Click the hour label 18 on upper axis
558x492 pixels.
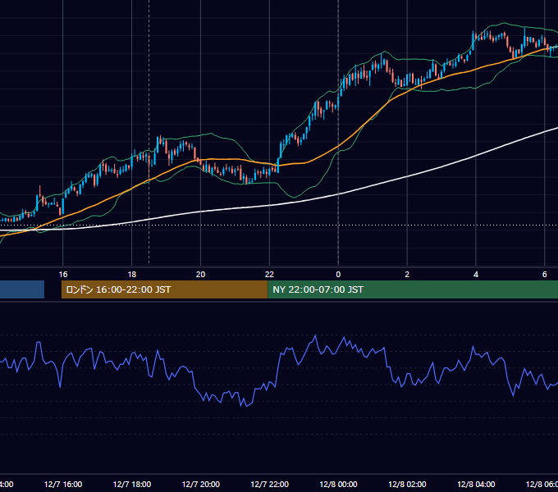coord(131,275)
